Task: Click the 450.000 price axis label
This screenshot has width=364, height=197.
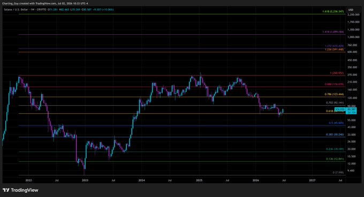Action: point(352,60)
